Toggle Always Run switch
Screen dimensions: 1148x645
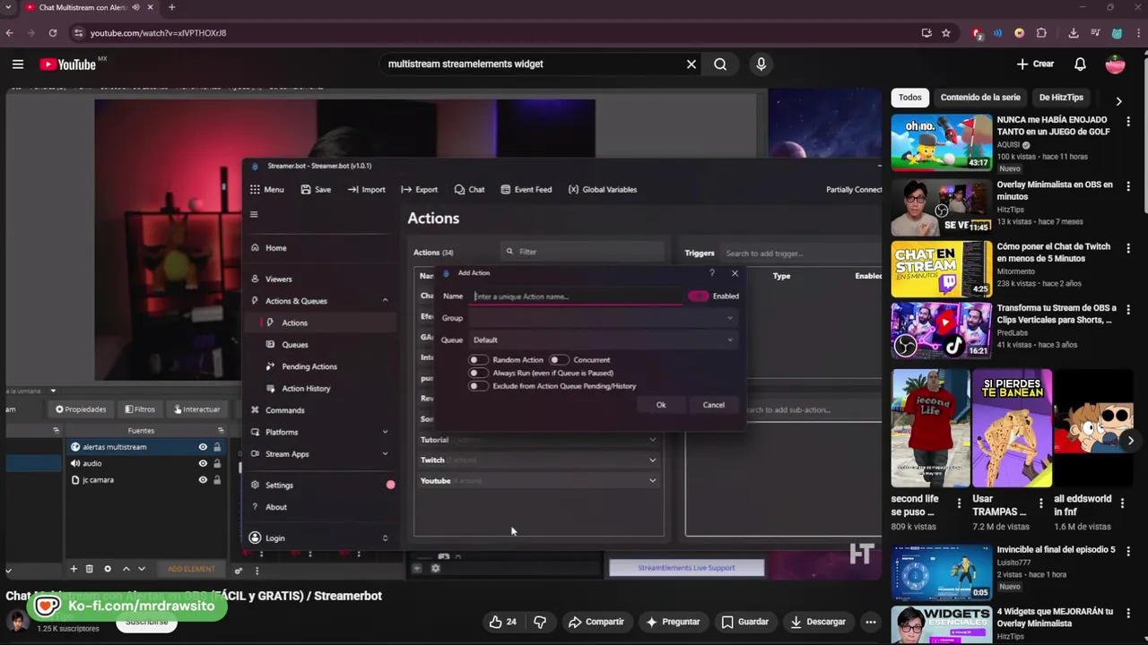coord(479,373)
